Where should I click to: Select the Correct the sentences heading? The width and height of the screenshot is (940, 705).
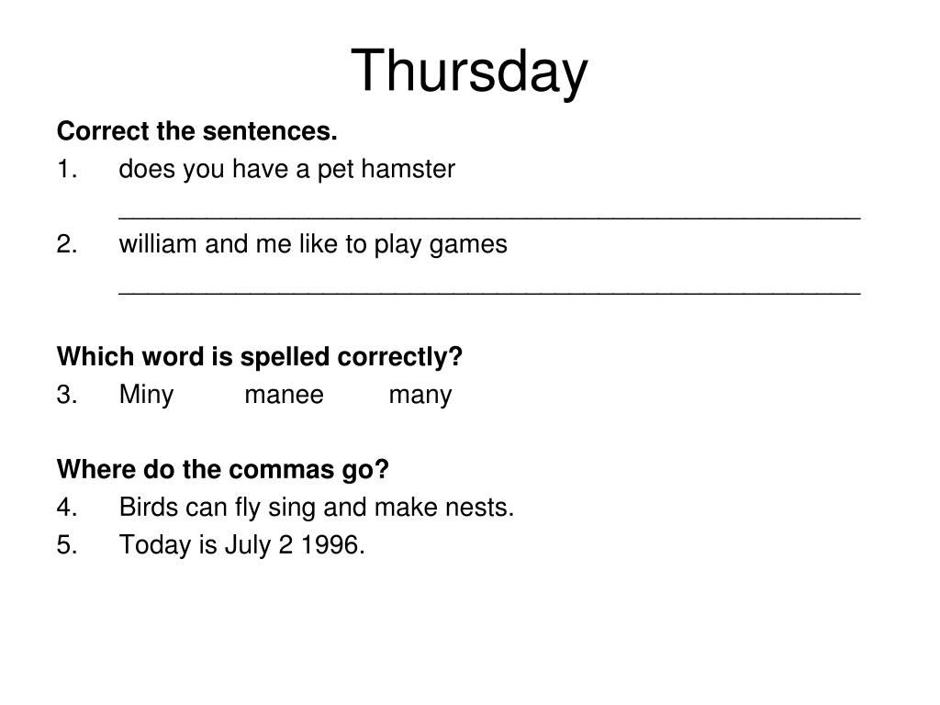point(197,130)
